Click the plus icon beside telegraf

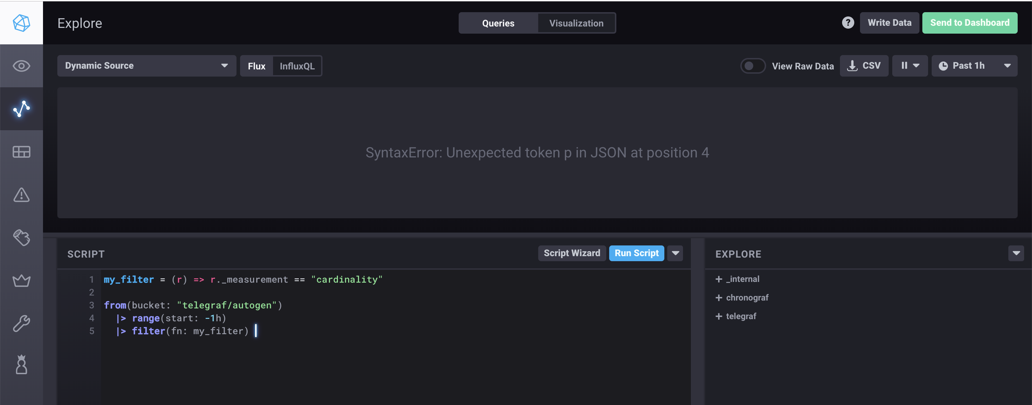coord(719,316)
